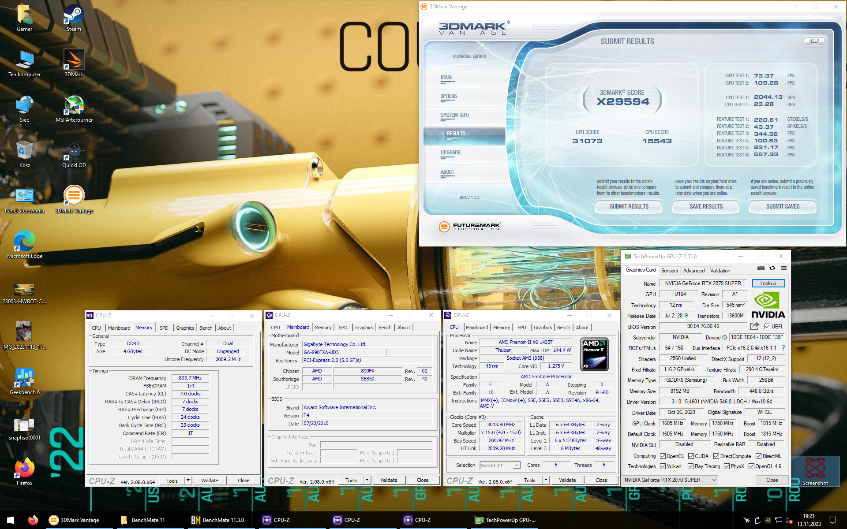Open the Windows Start menu

point(11,520)
